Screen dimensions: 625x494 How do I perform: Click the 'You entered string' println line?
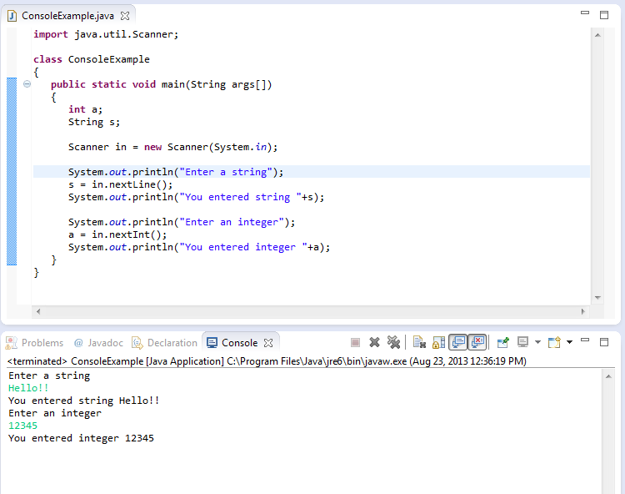pyautogui.click(x=196, y=197)
